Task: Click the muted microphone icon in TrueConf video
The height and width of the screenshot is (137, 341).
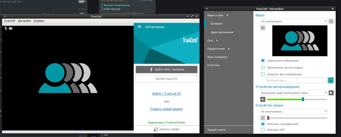Action: pos(6,28)
